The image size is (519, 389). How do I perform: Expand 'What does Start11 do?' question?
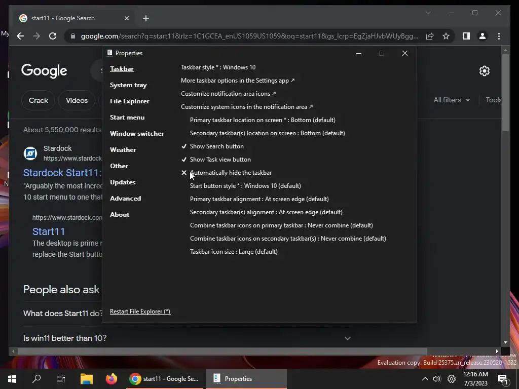[62, 313]
